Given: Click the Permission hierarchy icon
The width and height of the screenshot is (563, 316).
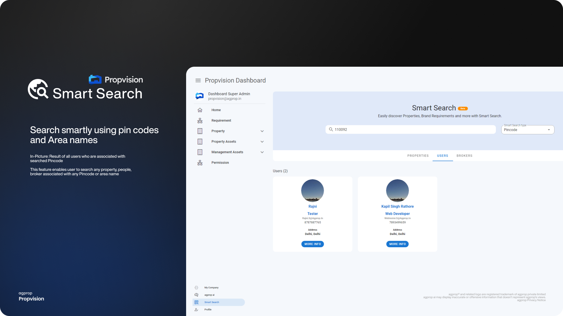Looking at the screenshot, I should tap(200, 163).
